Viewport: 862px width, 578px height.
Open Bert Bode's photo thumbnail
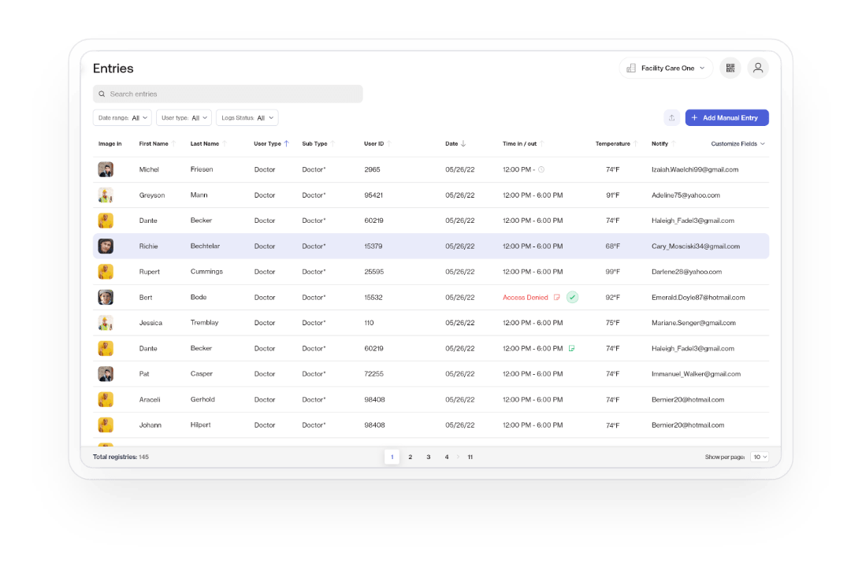click(x=106, y=297)
